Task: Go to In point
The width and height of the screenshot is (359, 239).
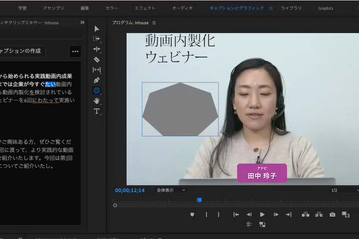Action: (236, 215)
